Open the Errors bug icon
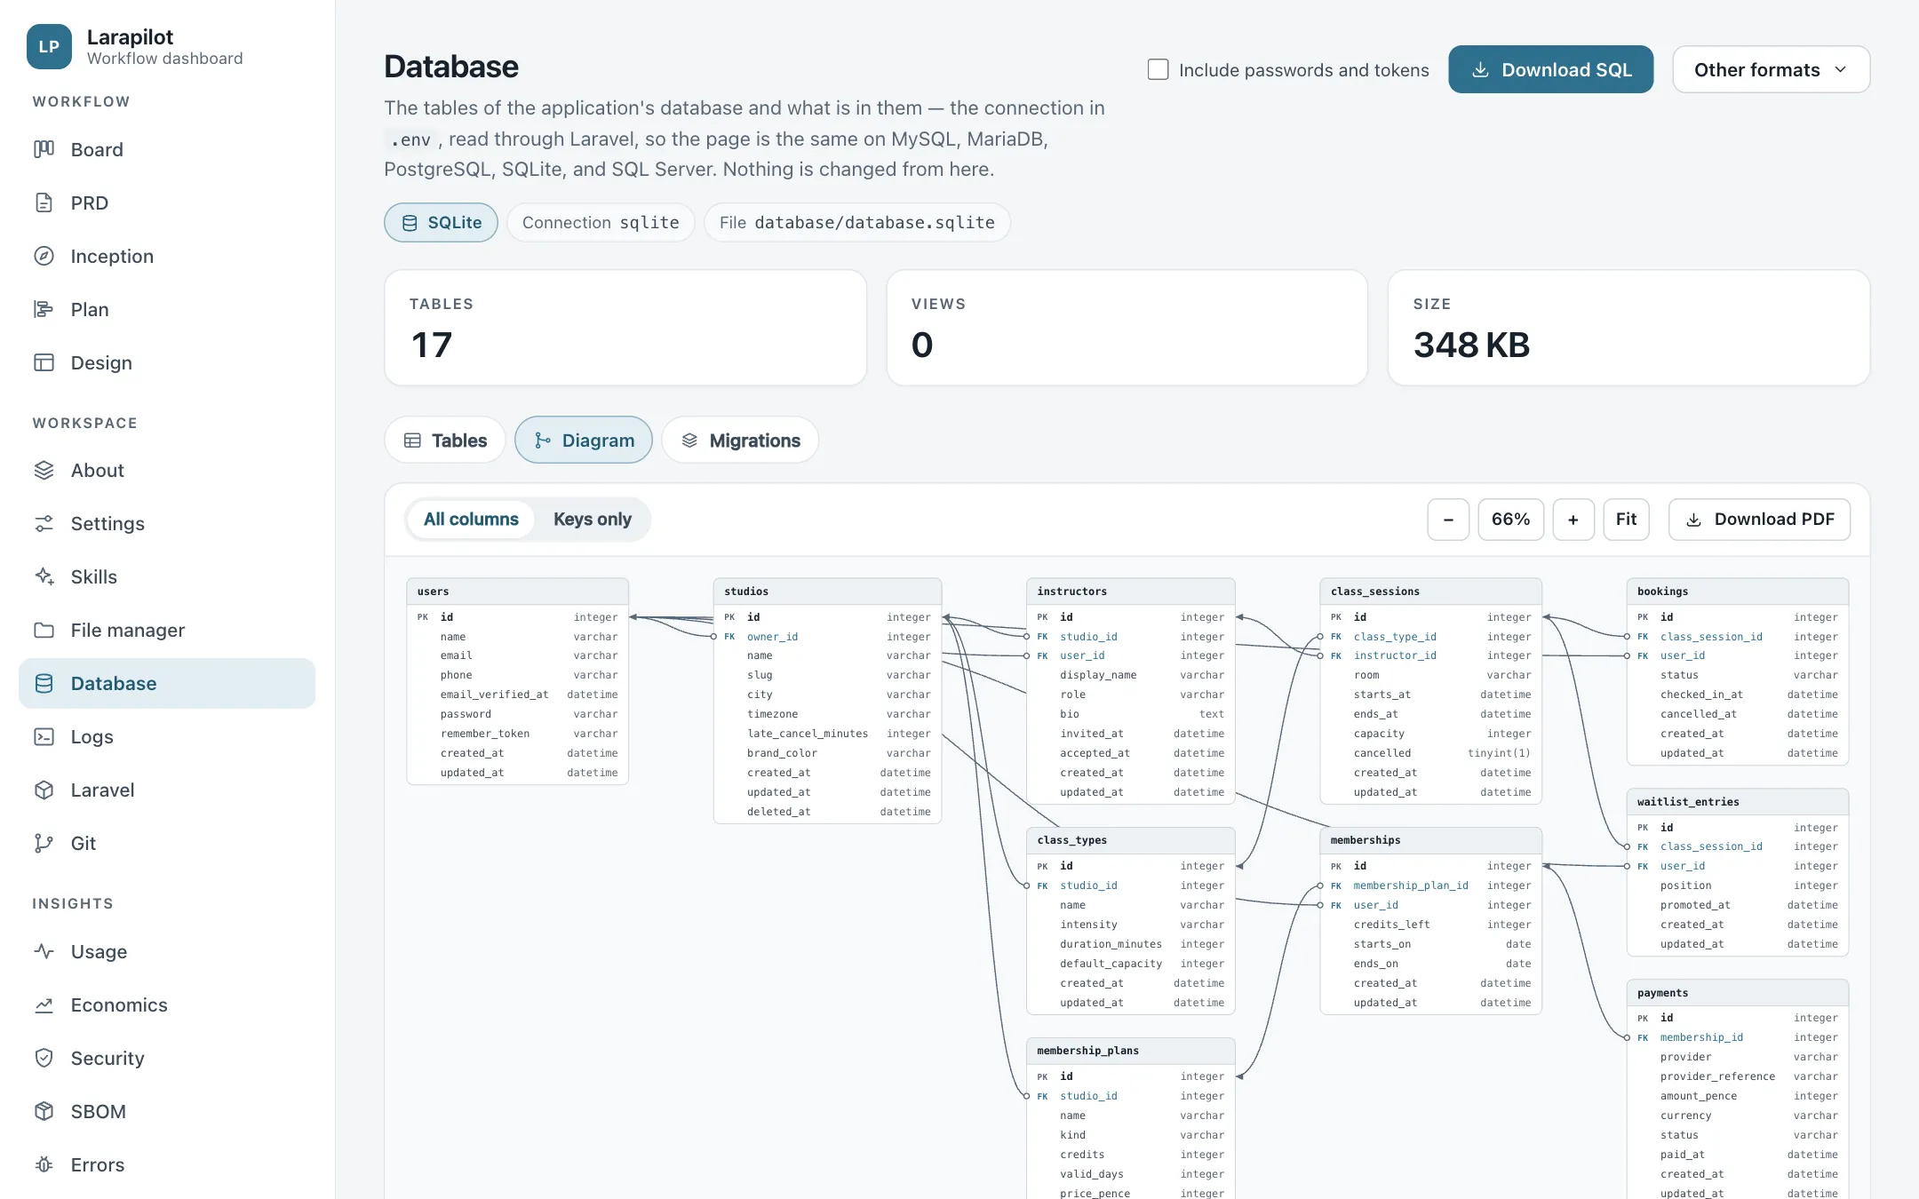The height and width of the screenshot is (1199, 1919). (44, 1164)
